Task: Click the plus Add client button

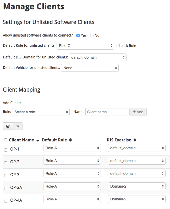Action: point(138,112)
